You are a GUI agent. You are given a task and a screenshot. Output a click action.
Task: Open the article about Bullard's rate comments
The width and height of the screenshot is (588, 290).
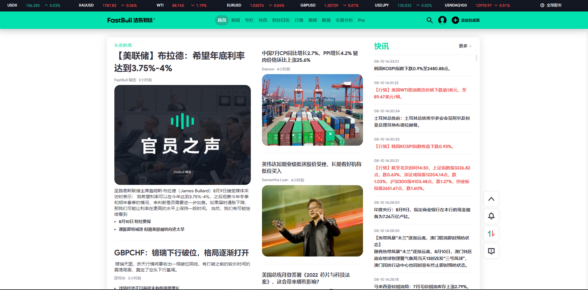pos(180,61)
